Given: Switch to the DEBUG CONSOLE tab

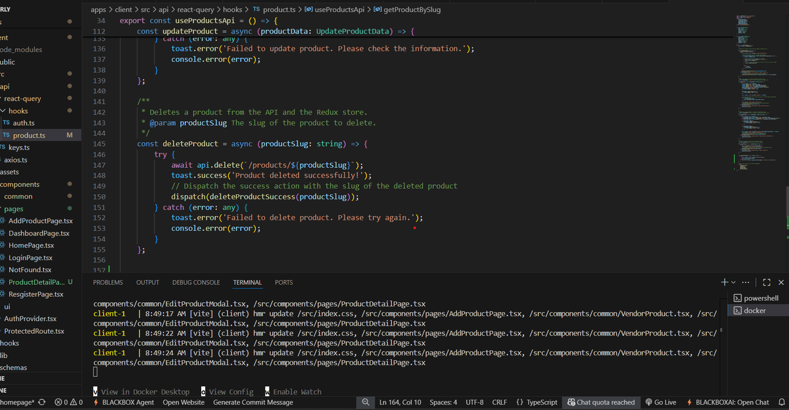Looking at the screenshot, I should point(196,282).
